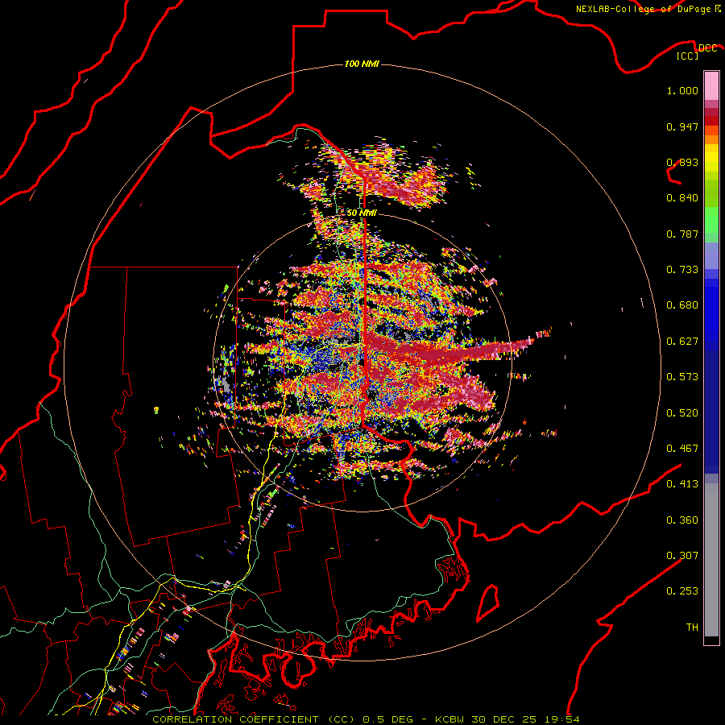Click the 0.467 legend value

pyautogui.click(x=682, y=449)
